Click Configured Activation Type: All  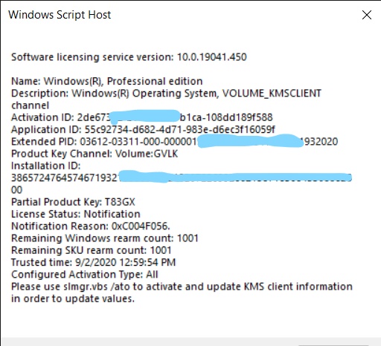pyautogui.click(x=85, y=275)
